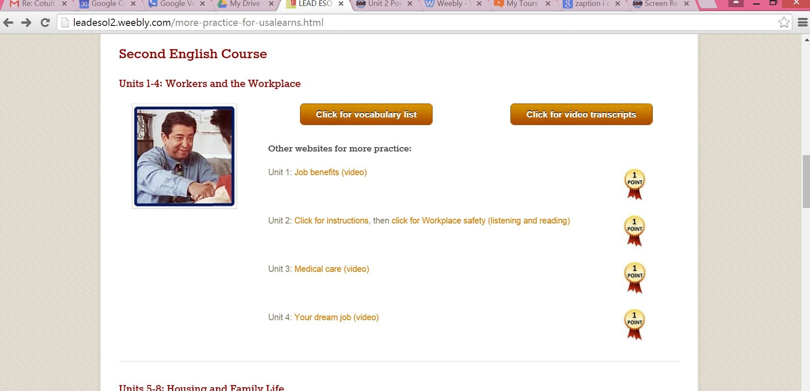Open the Medical care (video) link
This screenshot has width=810, height=391.
[332, 269]
